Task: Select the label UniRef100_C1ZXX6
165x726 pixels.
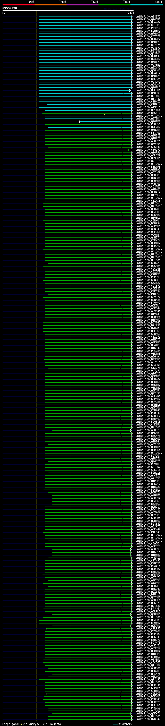Action: 148,201
